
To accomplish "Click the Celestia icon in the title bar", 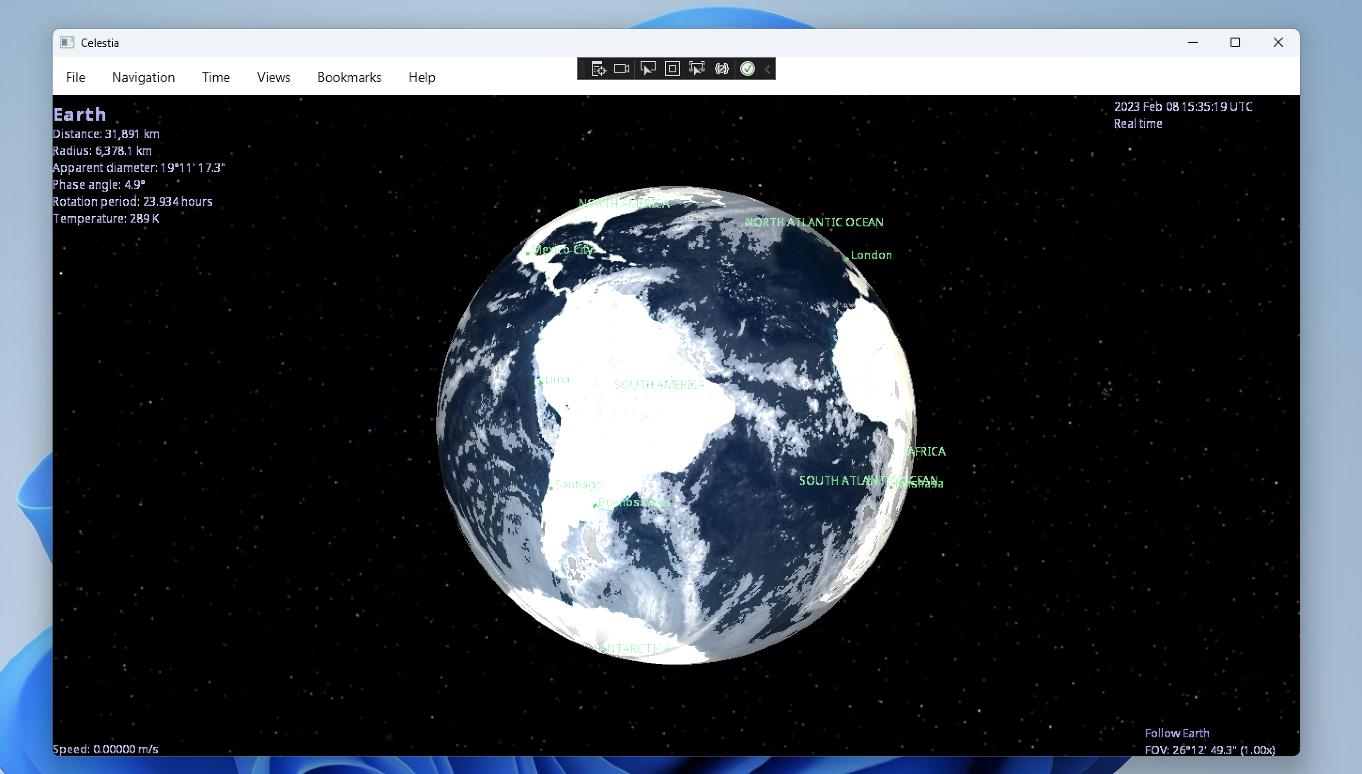I will pyautogui.click(x=67, y=42).
